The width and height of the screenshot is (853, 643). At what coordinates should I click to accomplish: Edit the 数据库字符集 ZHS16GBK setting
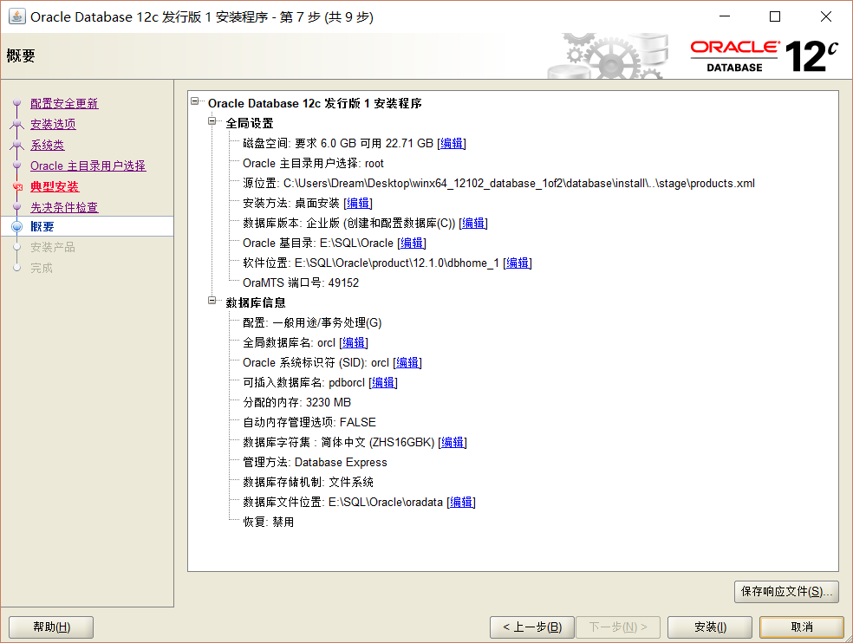point(453,442)
